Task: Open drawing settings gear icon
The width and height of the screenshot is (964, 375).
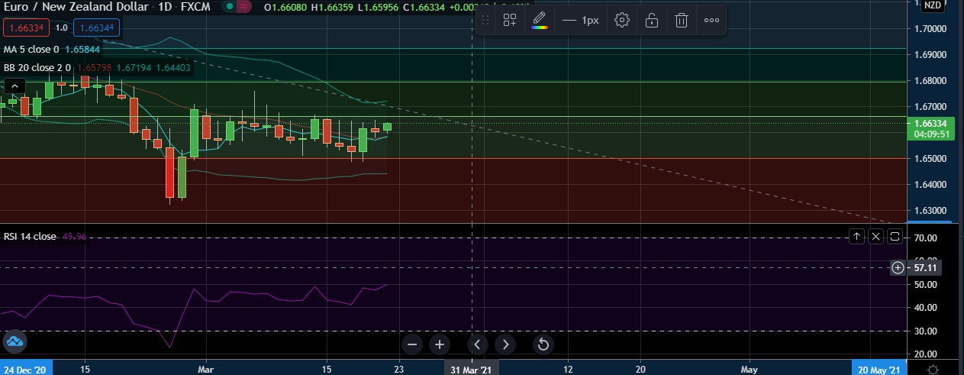Action: pyautogui.click(x=622, y=21)
